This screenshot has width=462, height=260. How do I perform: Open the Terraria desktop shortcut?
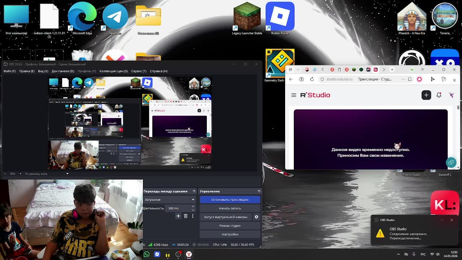point(445,19)
